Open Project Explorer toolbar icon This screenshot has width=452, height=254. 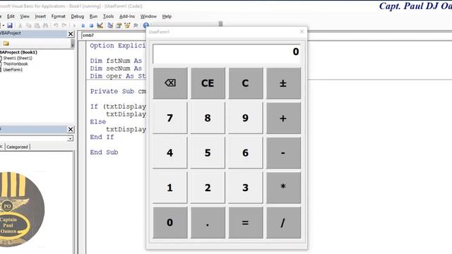point(110,25)
